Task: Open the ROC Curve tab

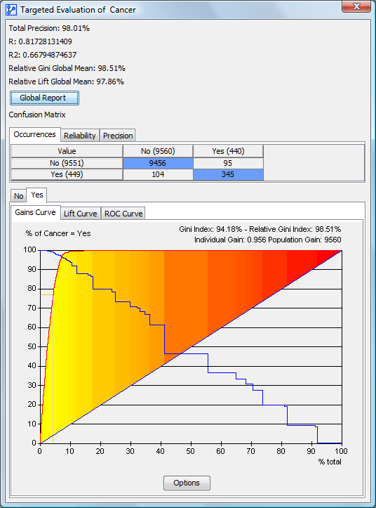Action: tap(123, 214)
